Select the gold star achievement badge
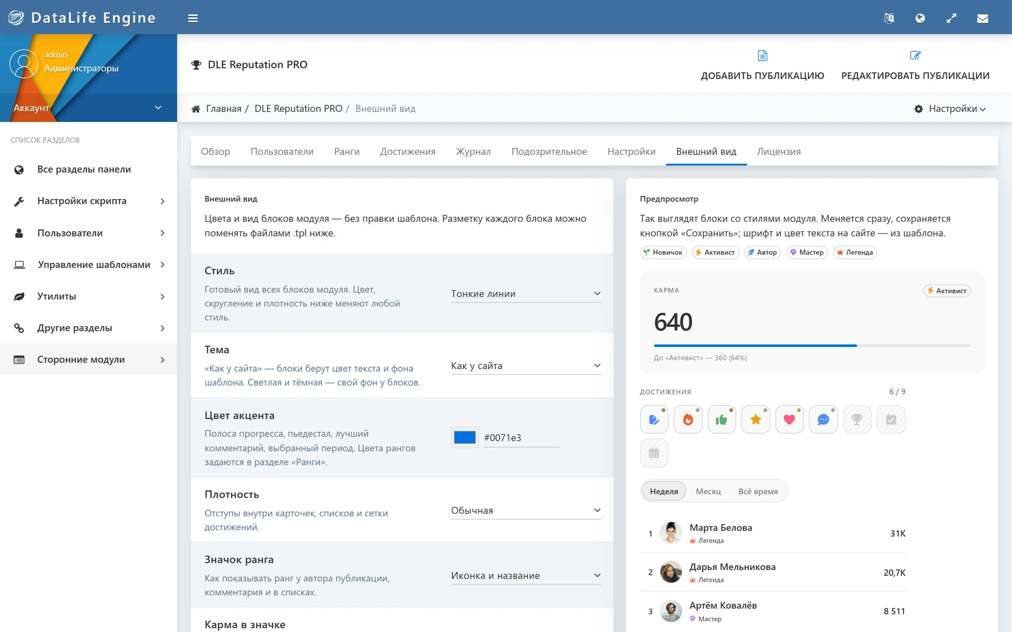This screenshot has width=1012, height=632. (x=756, y=420)
